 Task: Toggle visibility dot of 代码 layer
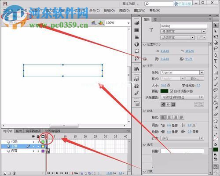33,142
